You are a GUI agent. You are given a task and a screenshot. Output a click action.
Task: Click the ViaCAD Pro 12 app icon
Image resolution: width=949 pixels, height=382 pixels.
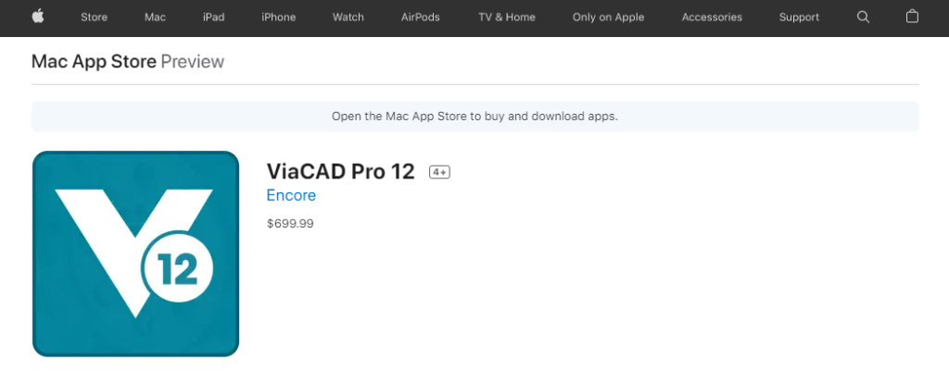point(135,253)
